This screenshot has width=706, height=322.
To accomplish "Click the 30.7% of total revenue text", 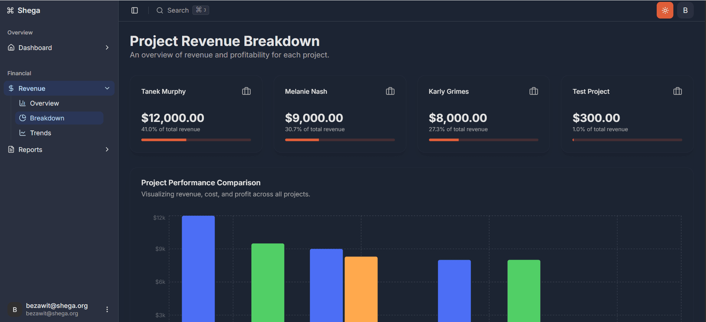I will 315,129.
